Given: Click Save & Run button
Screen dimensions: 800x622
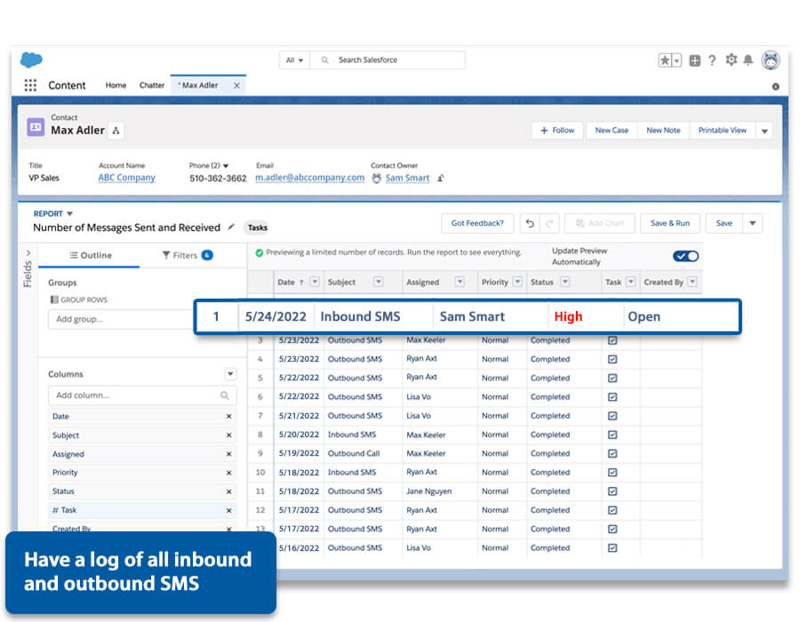Looking at the screenshot, I should tap(670, 223).
